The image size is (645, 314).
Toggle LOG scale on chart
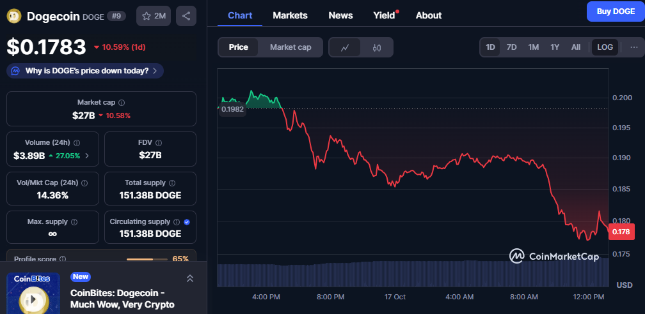[605, 47]
